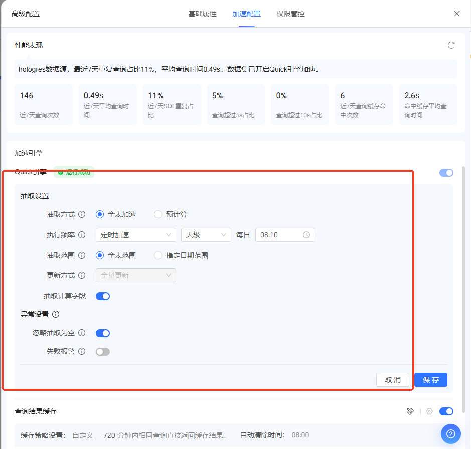
Task: Open the 定时加速 dropdown
Action: point(135,235)
